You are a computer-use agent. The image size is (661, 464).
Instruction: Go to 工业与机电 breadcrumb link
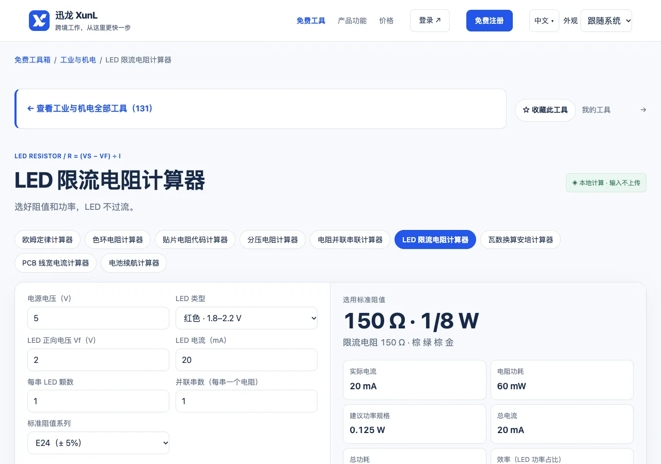click(x=78, y=60)
